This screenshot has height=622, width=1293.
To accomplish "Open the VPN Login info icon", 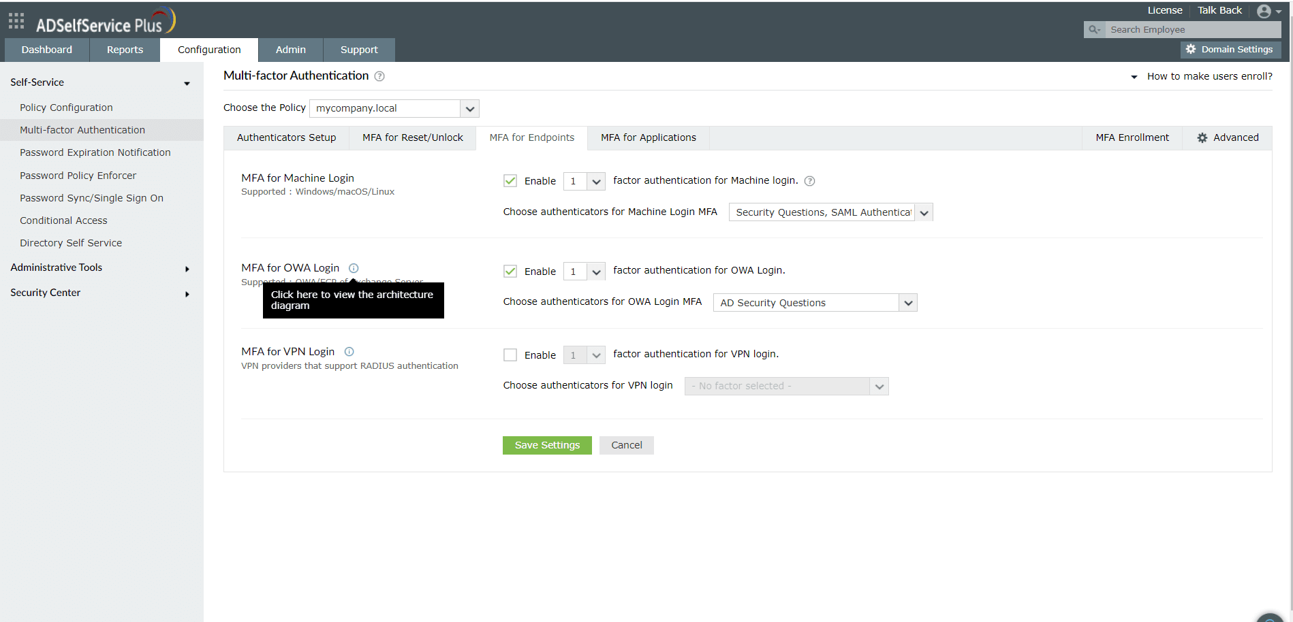I will [349, 352].
